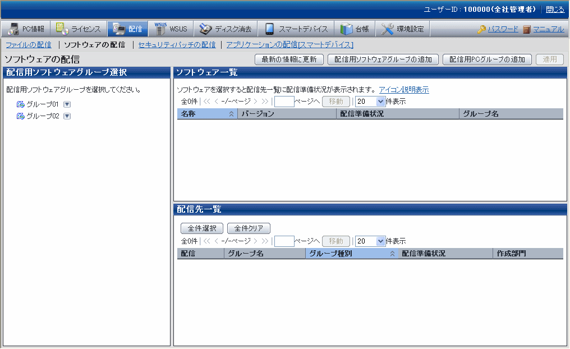Image resolution: width=570 pixels, height=349 pixels.
Task: Go to the スマートデバイス tab
Action: coord(296,29)
